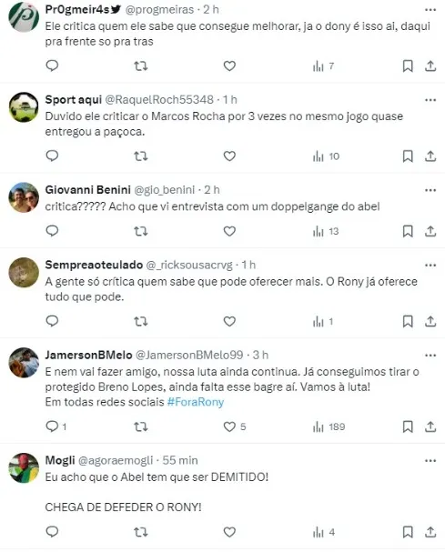Toggle bookmark on Mogli's tweet
The height and width of the screenshot is (552, 445).
pos(408,532)
